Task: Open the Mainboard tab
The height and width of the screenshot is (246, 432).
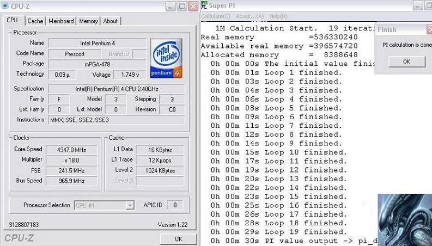Action: click(61, 21)
